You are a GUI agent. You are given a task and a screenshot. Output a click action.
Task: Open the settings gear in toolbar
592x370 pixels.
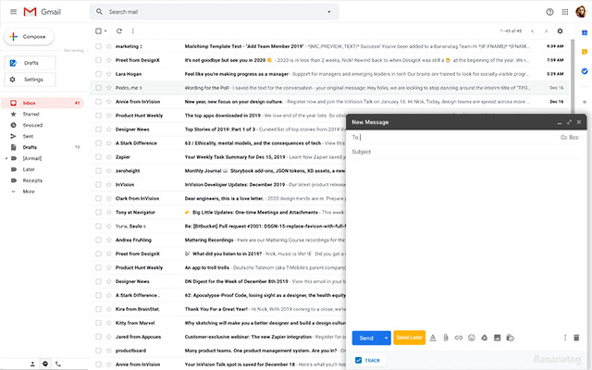tap(560, 31)
